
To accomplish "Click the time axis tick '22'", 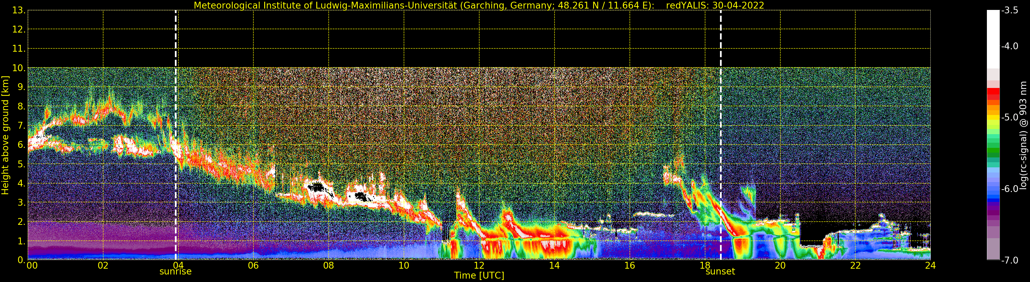I will pyautogui.click(x=855, y=266).
